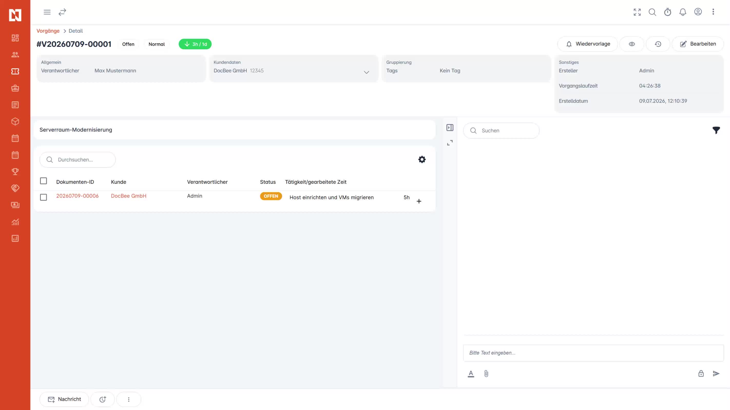
Task: Click the Host einrichten und VMs migrieren text
Action: 332,198
